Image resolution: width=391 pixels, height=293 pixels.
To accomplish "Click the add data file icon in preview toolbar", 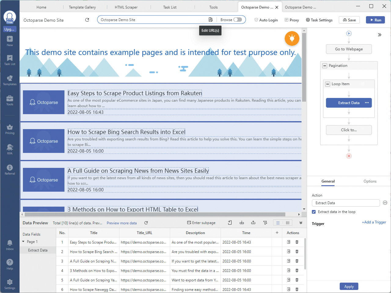I will pyautogui.click(x=230, y=223).
